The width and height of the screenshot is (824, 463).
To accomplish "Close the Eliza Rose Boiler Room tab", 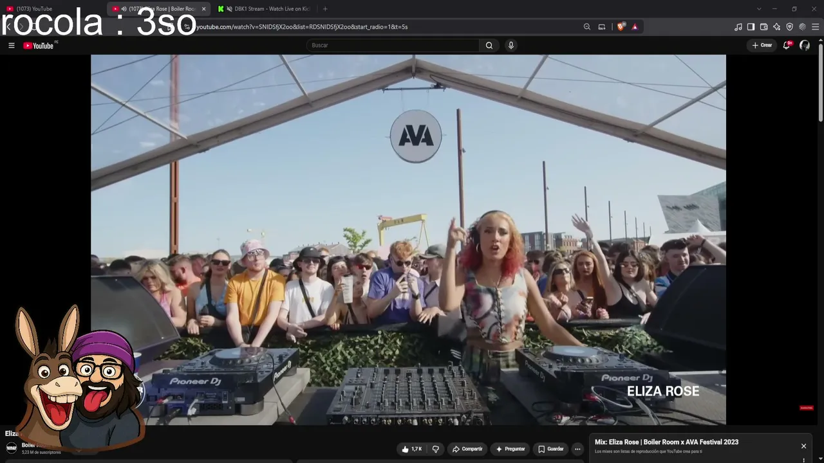I will tap(203, 9).
